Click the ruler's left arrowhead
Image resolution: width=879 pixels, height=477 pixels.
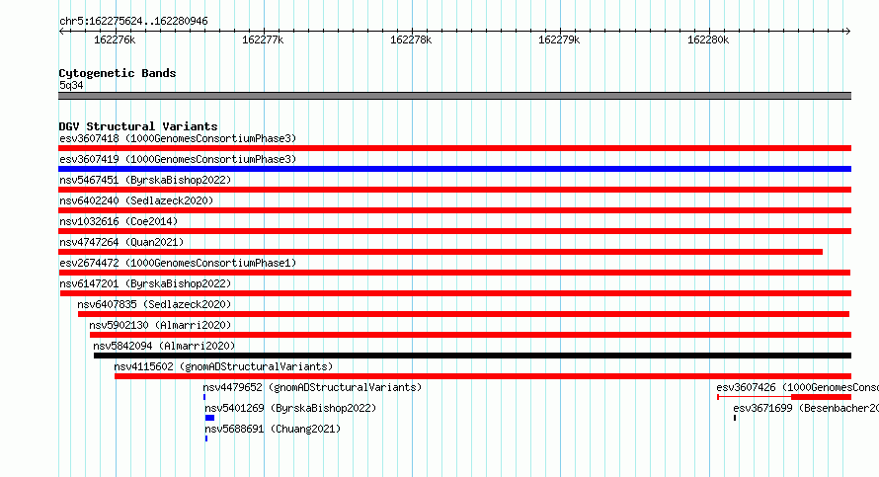point(61,31)
